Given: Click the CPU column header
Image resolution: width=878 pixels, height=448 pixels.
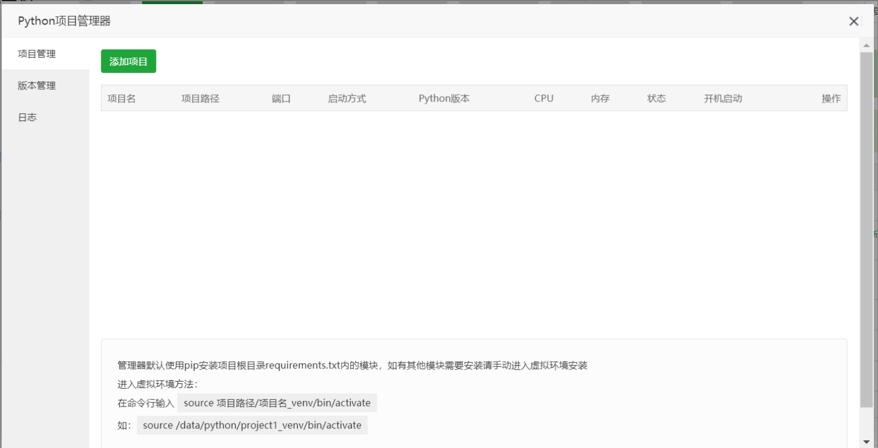Looking at the screenshot, I should point(543,98).
